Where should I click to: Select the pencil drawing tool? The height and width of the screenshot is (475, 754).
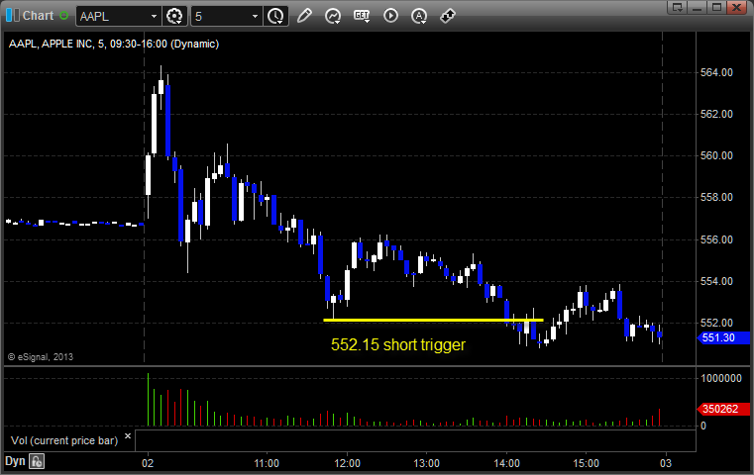point(304,16)
